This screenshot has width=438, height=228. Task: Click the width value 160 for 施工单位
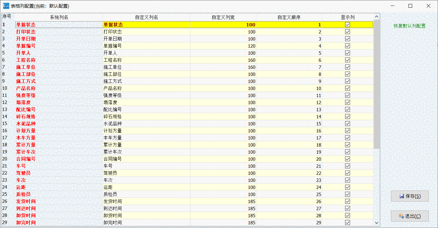[x=223, y=67]
